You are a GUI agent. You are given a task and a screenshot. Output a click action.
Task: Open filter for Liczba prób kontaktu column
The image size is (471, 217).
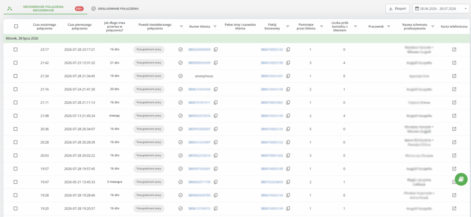pyautogui.click(x=356, y=26)
